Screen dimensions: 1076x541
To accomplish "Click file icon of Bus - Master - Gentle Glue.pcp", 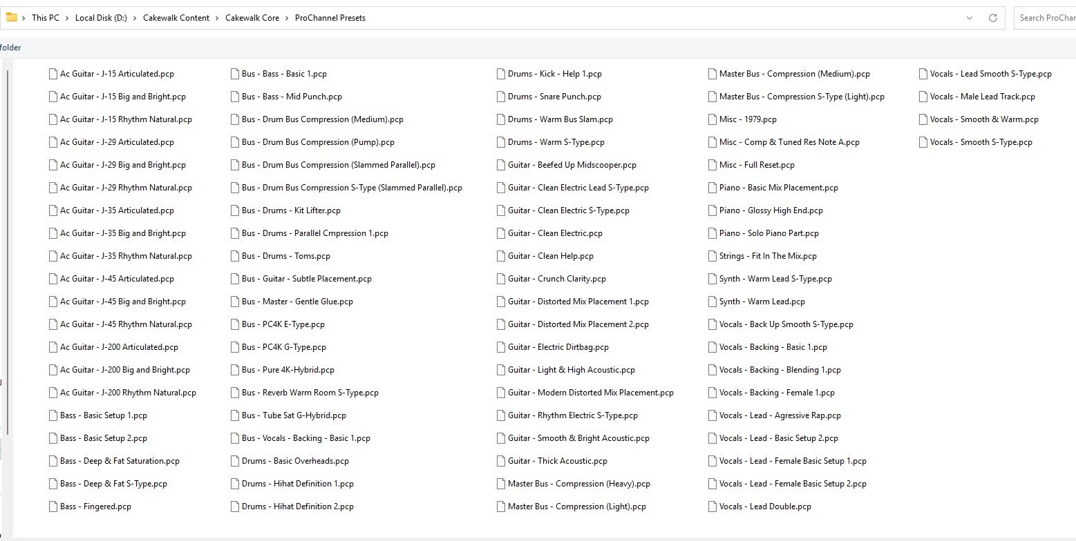I will 235,302.
